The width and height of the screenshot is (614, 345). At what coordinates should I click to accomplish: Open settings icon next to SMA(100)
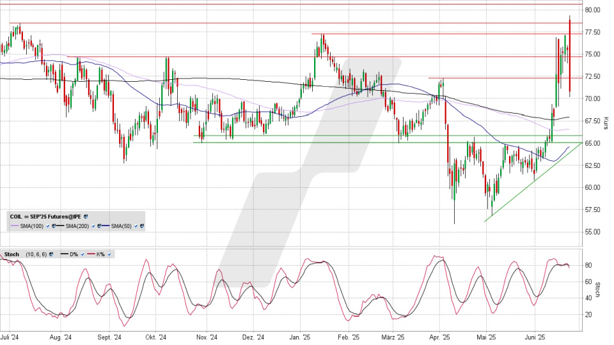pyautogui.click(x=54, y=226)
